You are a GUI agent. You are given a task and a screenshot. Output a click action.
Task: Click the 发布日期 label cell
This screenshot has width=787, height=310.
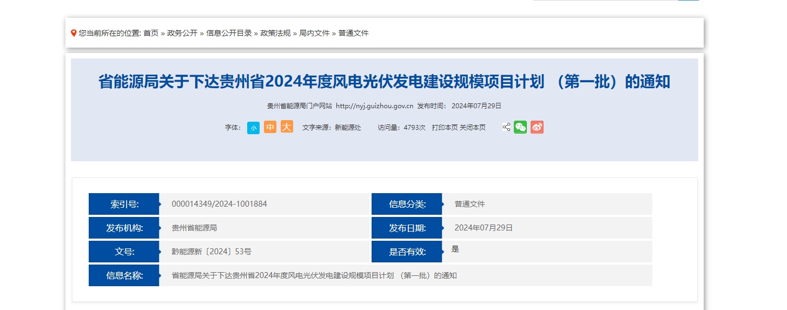pyautogui.click(x=407, y=228)
